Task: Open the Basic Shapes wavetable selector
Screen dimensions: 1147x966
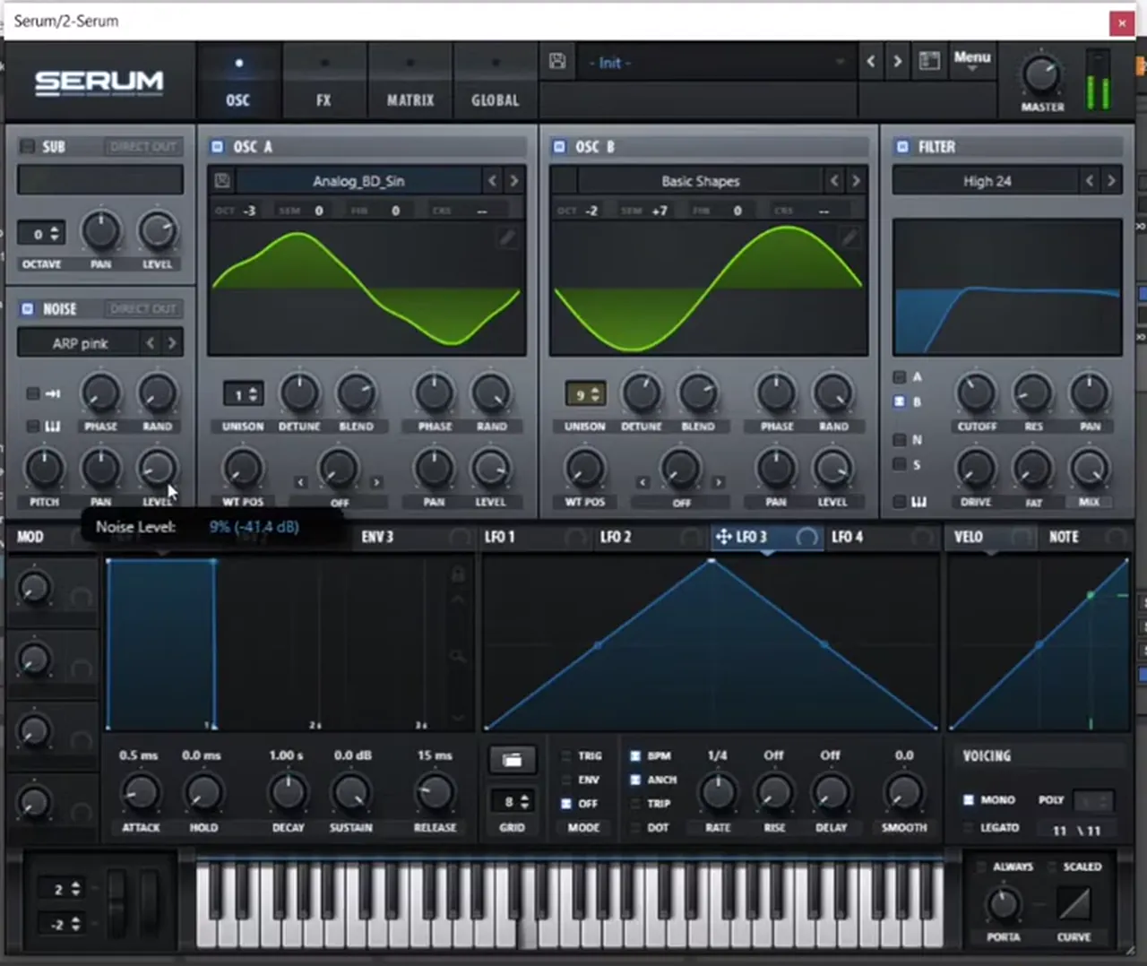Action: [x=701, y=181]
